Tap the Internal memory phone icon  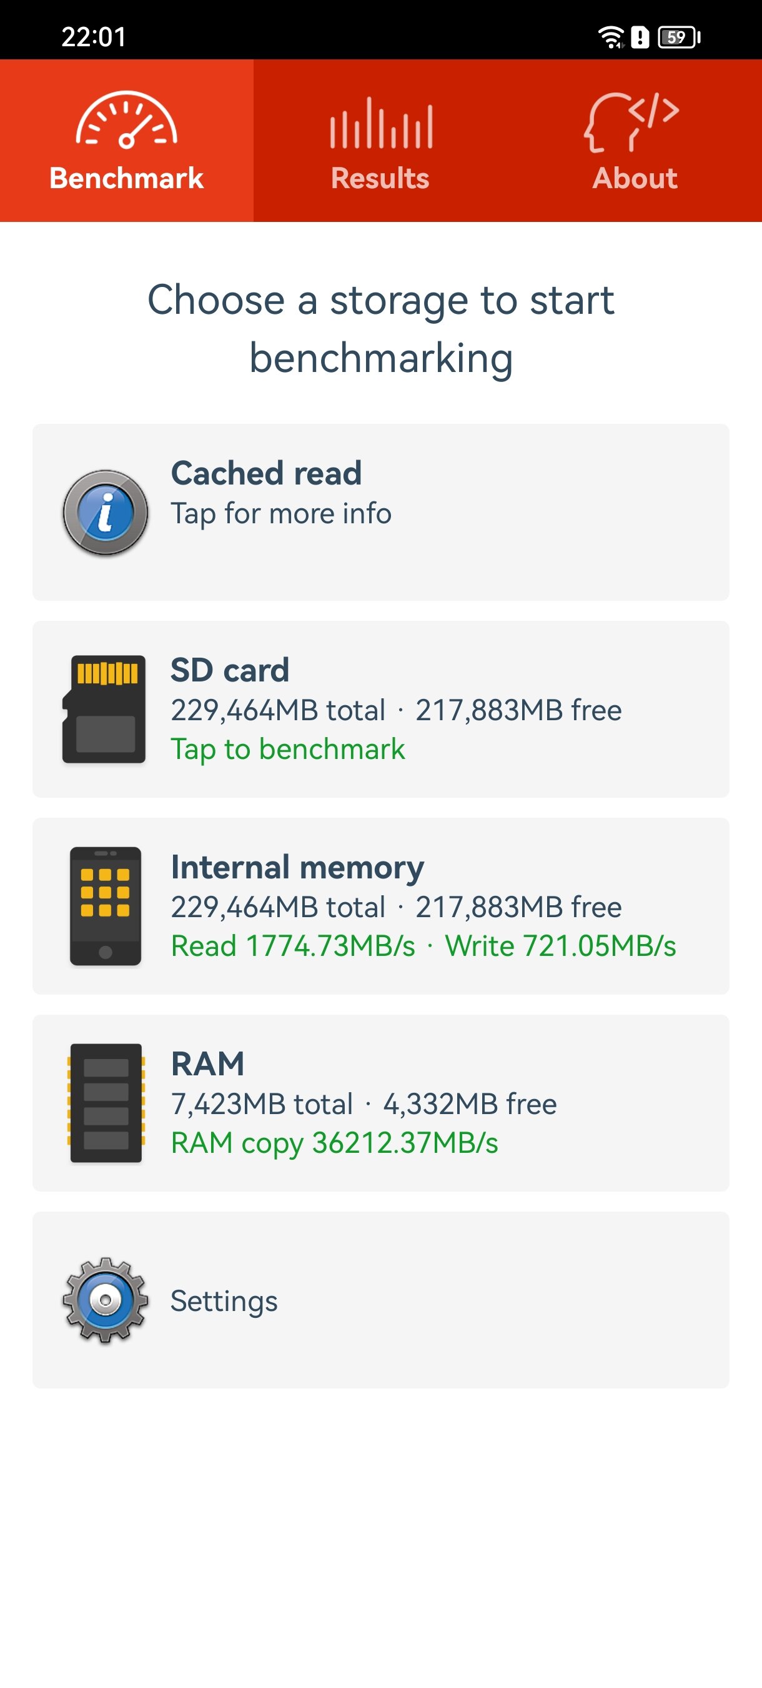pos(106,907)
